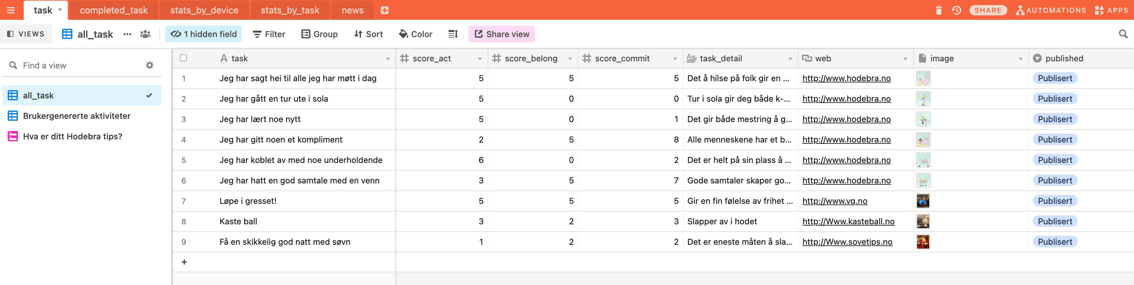Open the image column dropdown
Screen dimensions: 1134x285
pyautogui.click(x=1020, y=58)
